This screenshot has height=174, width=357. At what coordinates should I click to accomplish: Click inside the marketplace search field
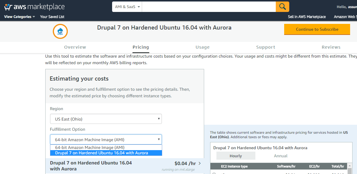(x=209, y=7)
